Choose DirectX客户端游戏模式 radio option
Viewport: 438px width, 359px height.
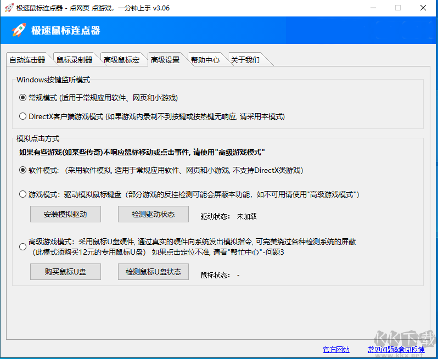tap(23, 116)
